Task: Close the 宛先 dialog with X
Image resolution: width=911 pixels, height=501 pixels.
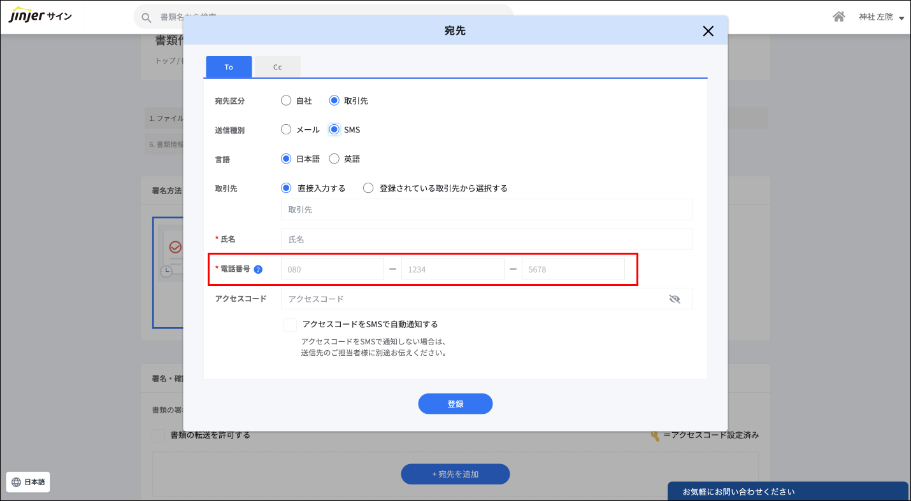Action: (708, 31)
